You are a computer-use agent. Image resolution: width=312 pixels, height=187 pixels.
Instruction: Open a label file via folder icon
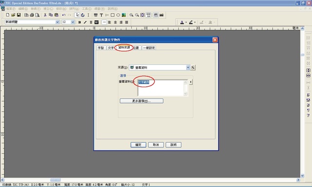click(x=13, y=15)
